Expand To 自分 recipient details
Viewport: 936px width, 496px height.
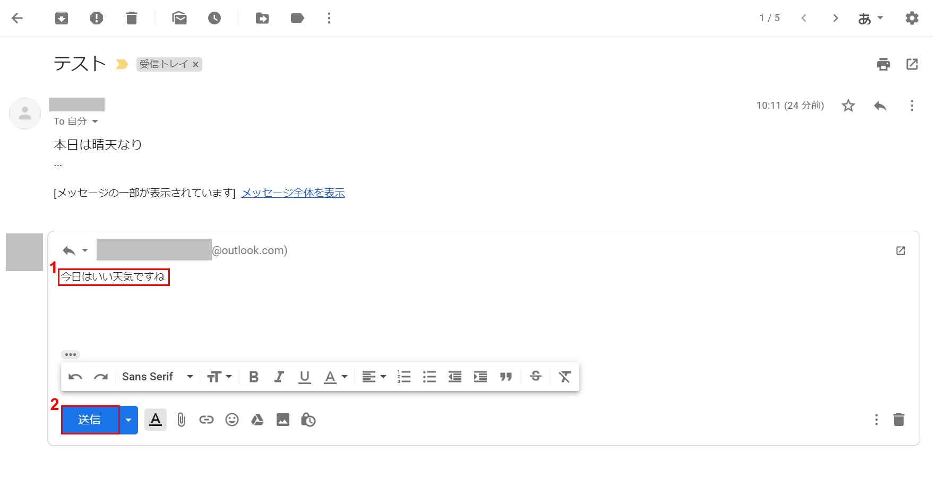click(95, 121)
